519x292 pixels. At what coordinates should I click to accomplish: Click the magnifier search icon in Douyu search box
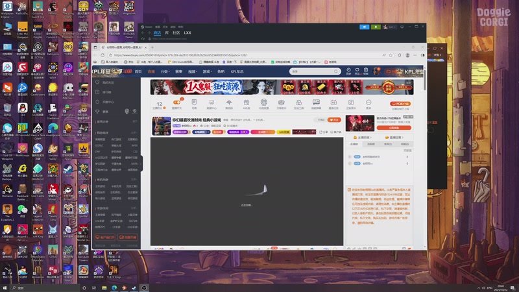(x=336, y=71)
